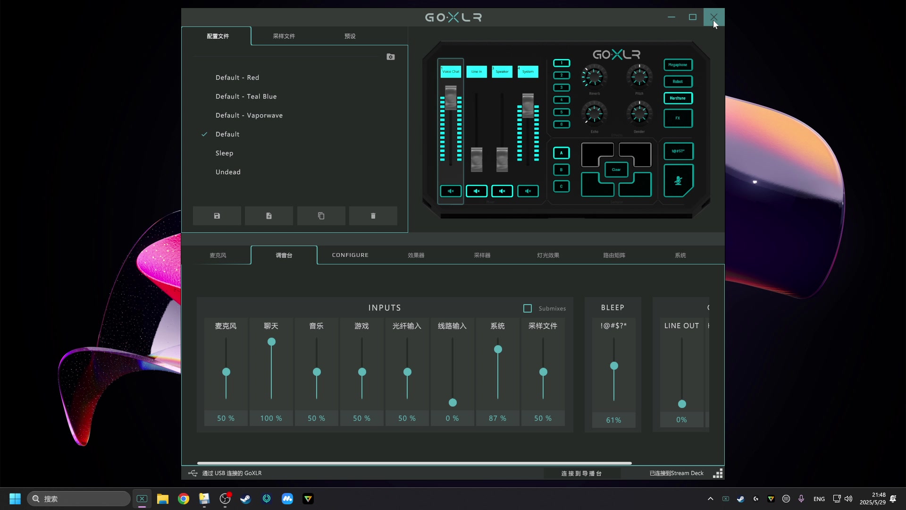The width and height of the screenshot is (906, 510).
Task: Select the Pitch knob on device
Action: point(639,76)
